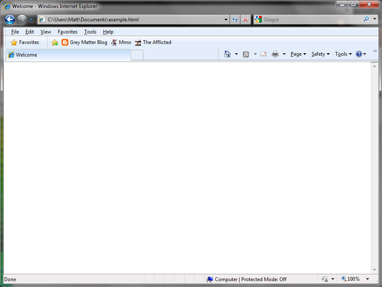Expand the Feeds dropdown arrow
This screenshot has width=382, height=287.
coord(255,54)
